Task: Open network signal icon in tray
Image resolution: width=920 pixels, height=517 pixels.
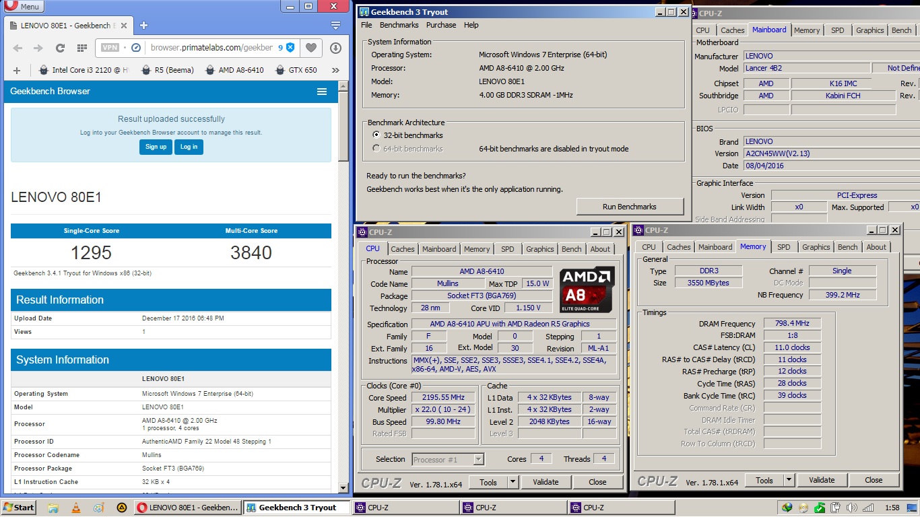Action: tap(869, 508)
